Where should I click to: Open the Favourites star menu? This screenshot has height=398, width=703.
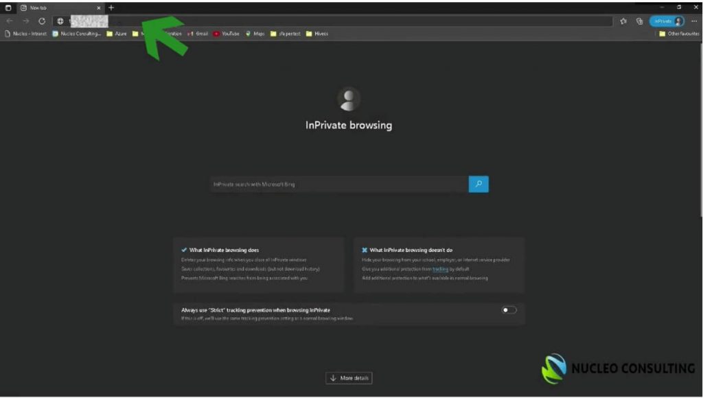pos(623,21)
